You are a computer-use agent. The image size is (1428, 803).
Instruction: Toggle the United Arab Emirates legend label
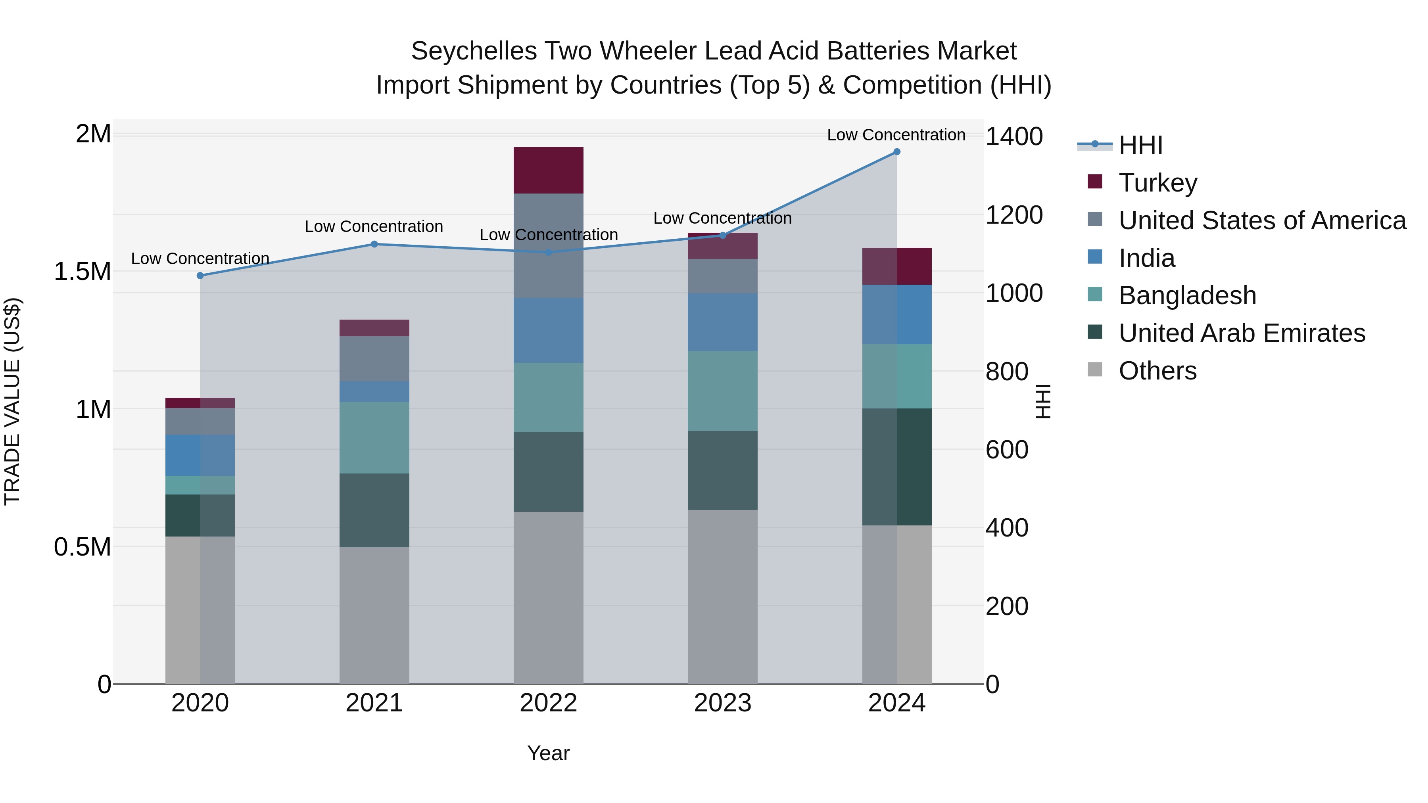[x=1242, y=333]
